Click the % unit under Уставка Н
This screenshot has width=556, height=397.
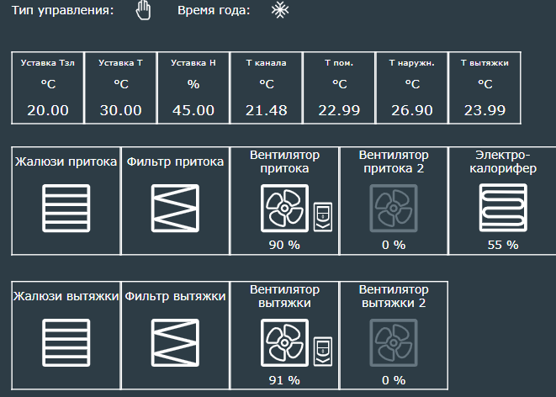coord(193,84)
